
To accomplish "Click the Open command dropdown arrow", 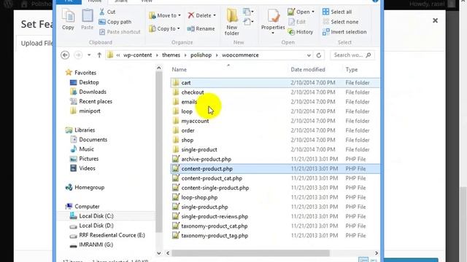I will [313, 12].
